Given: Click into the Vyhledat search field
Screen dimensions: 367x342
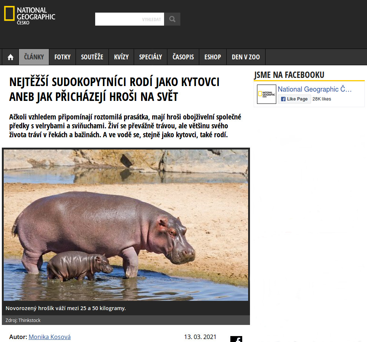Looking at the screenshot, I should tap(130, 19).
